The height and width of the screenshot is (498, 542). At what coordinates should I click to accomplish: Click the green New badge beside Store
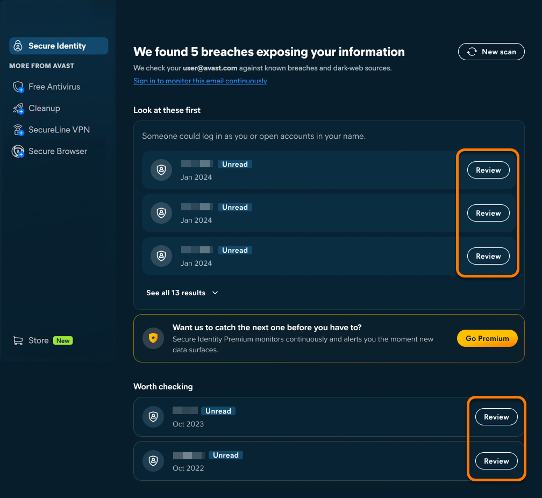63,340
